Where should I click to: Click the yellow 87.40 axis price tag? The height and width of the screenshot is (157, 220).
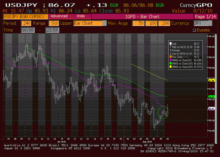tap(212, 81)
